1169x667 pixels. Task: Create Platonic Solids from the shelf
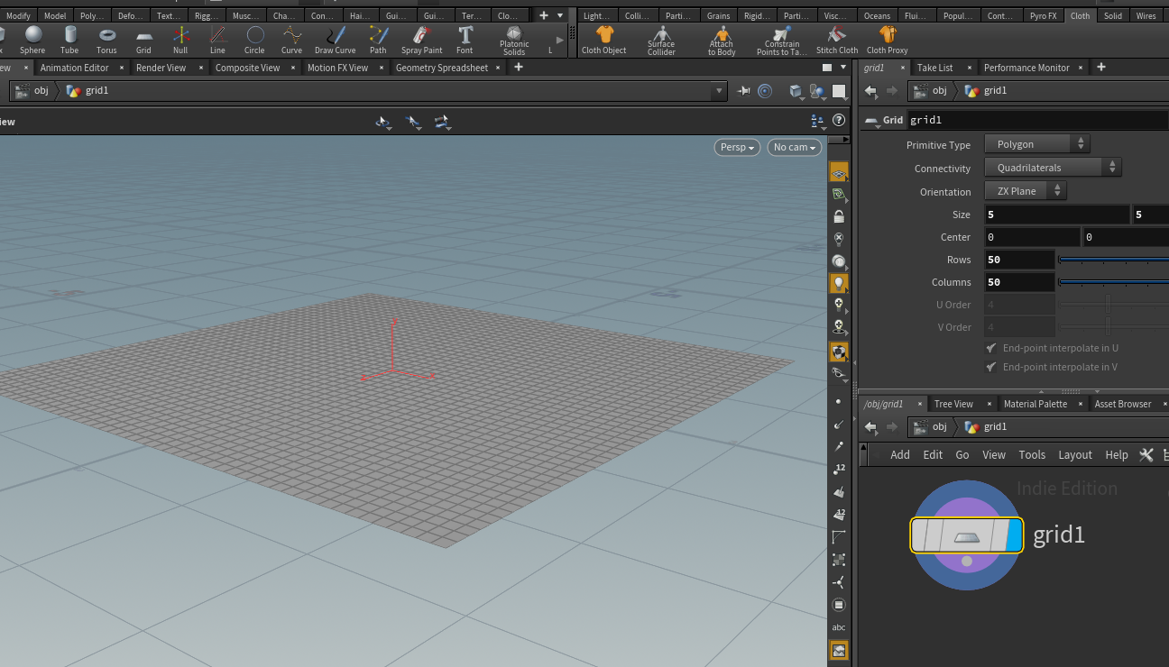(514, 41)
